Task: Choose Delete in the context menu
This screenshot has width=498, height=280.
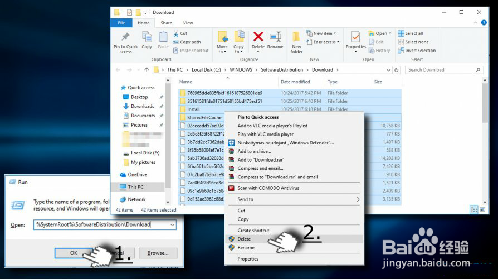Action: pos(294,239)
